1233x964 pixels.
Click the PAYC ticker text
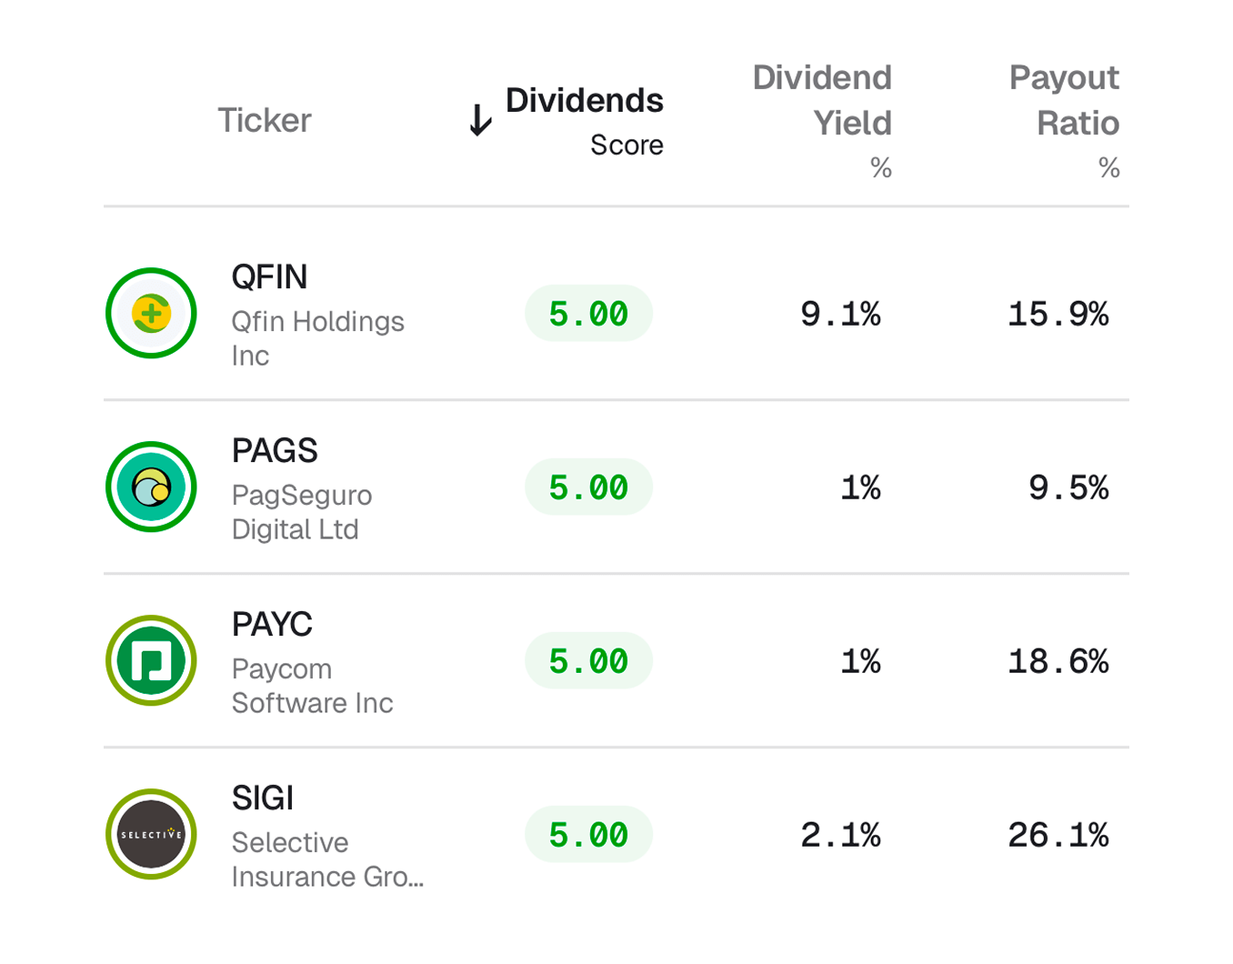[x=271, y=625]
